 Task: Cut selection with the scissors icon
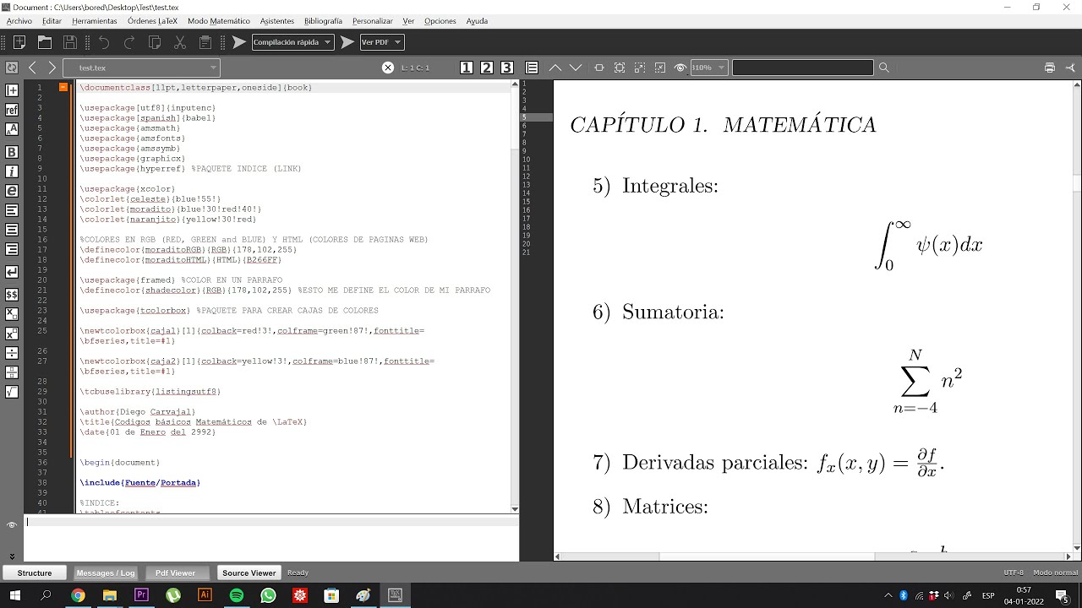pyautogui.click(x=180, y=42)
